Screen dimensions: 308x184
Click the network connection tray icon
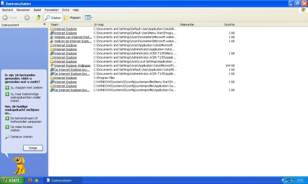[x=288, y=180]
